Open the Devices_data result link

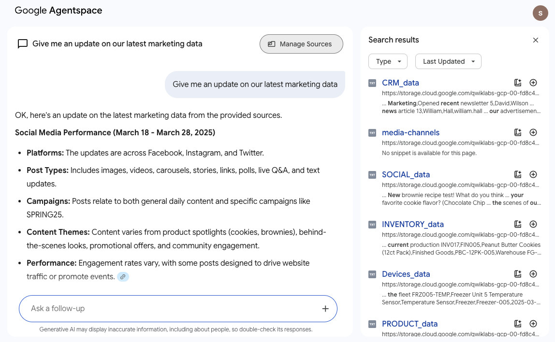coord(406,274)
